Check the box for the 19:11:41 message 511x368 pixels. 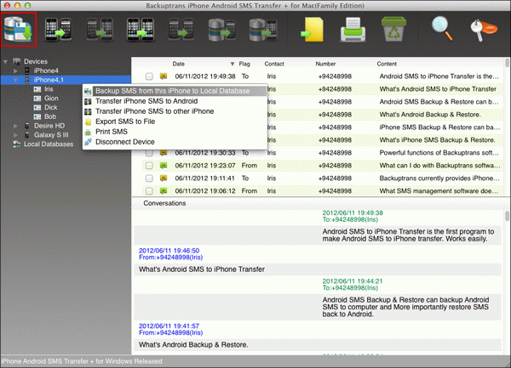[x=149, y=178]
